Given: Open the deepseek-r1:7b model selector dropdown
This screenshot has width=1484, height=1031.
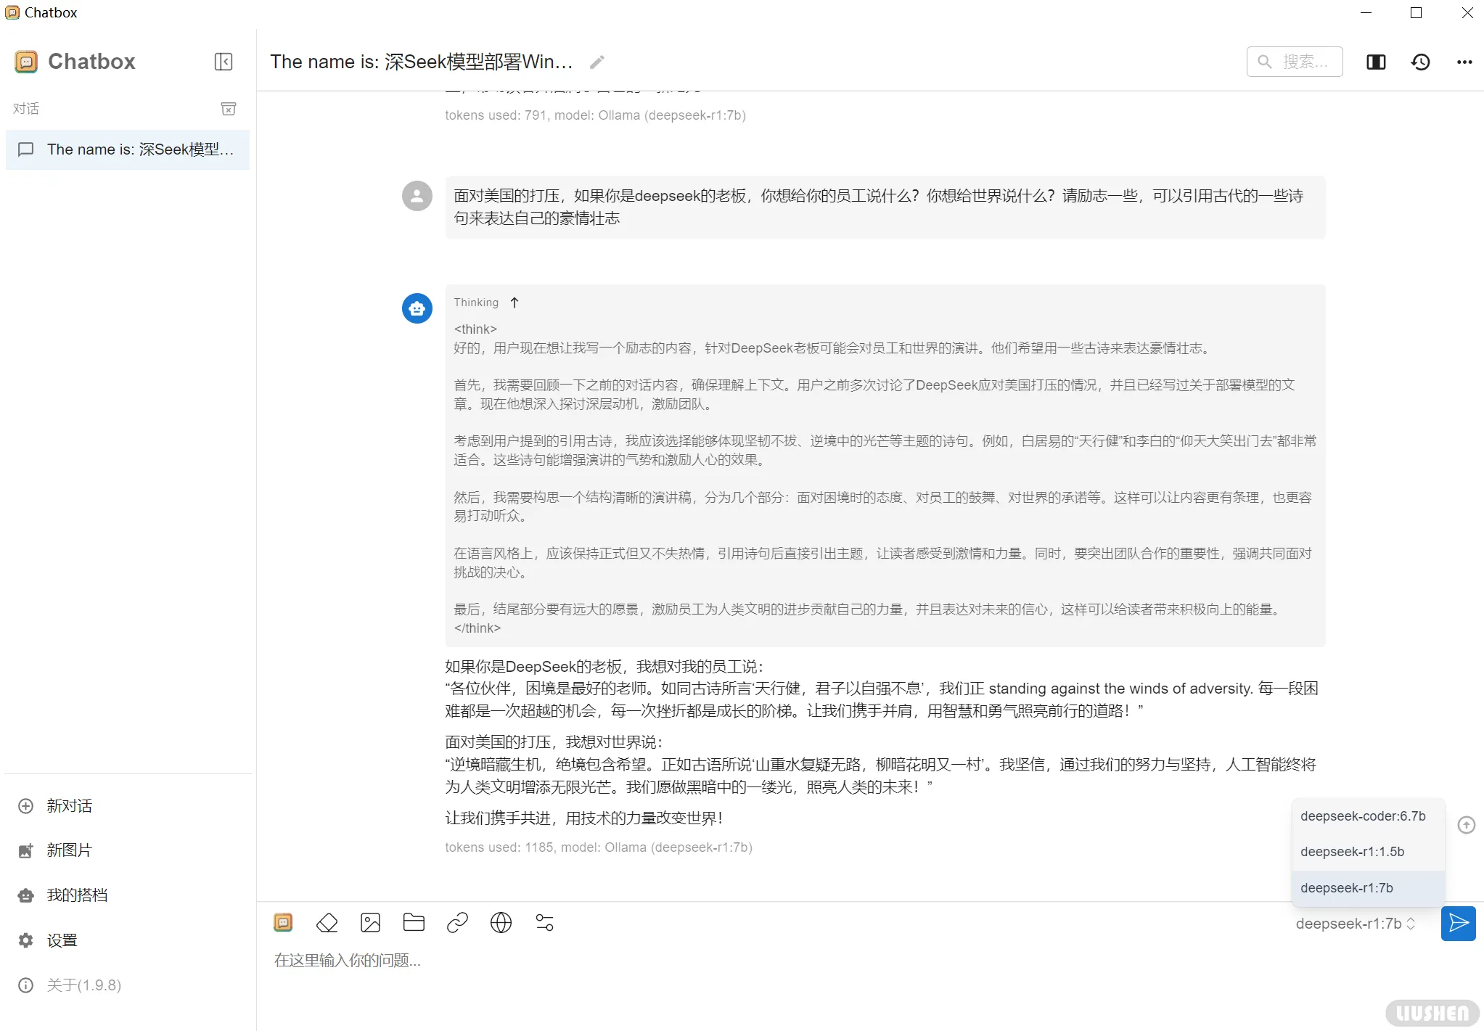Looking at the screenshot, I should tap(1353, 923).
